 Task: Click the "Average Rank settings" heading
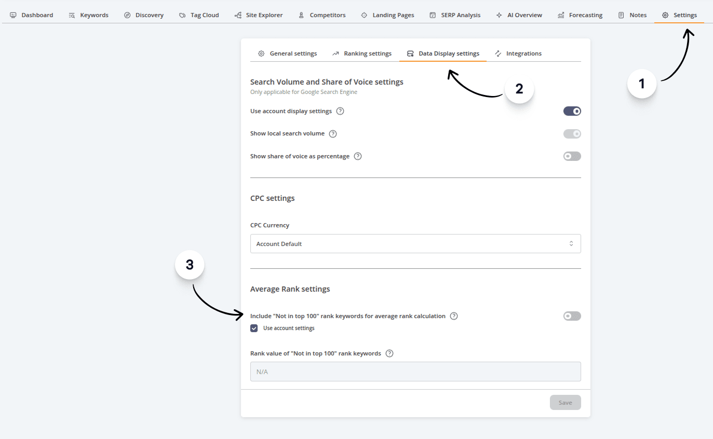point(290,289)
